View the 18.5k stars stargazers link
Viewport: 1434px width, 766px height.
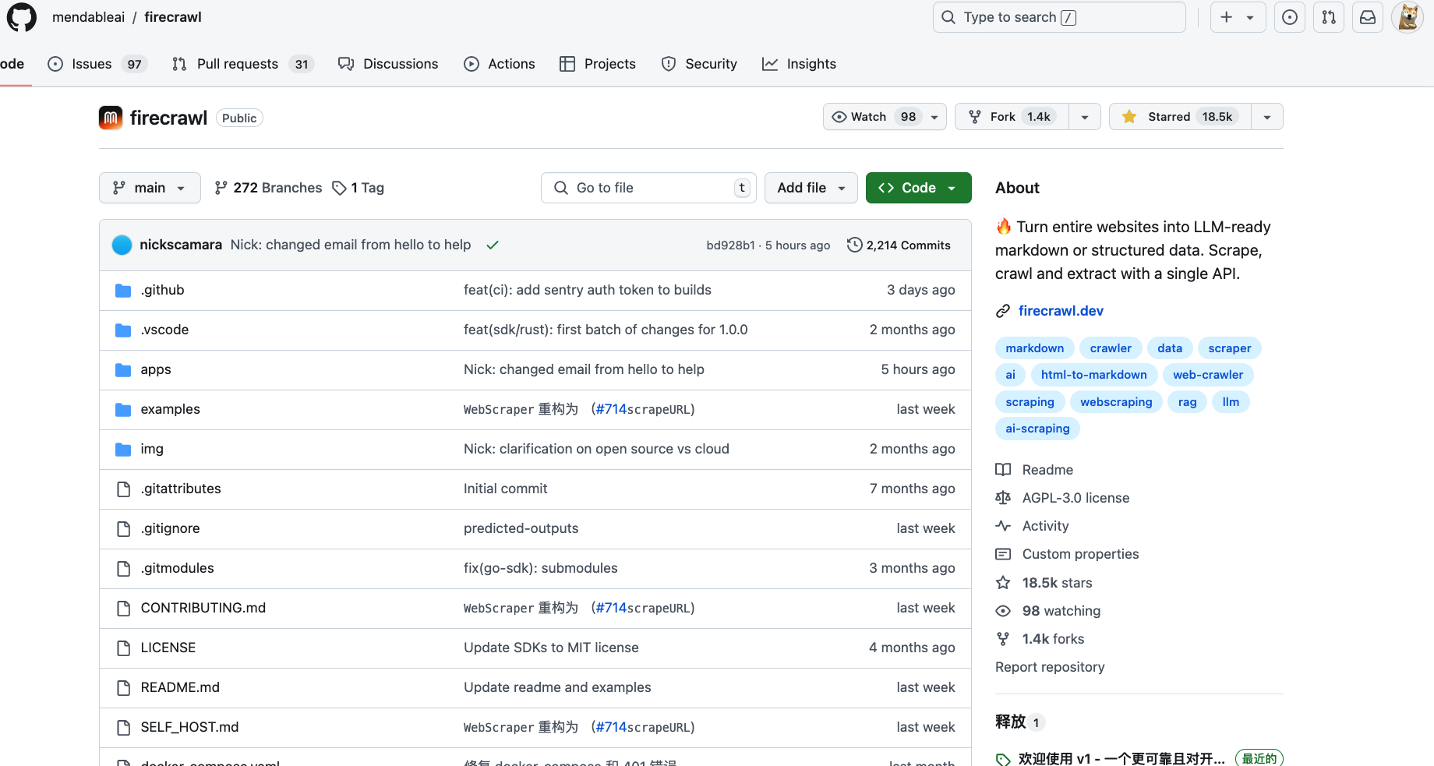pos(1057,583)
